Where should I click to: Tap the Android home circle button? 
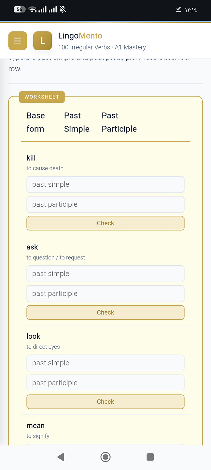(105, 457)
